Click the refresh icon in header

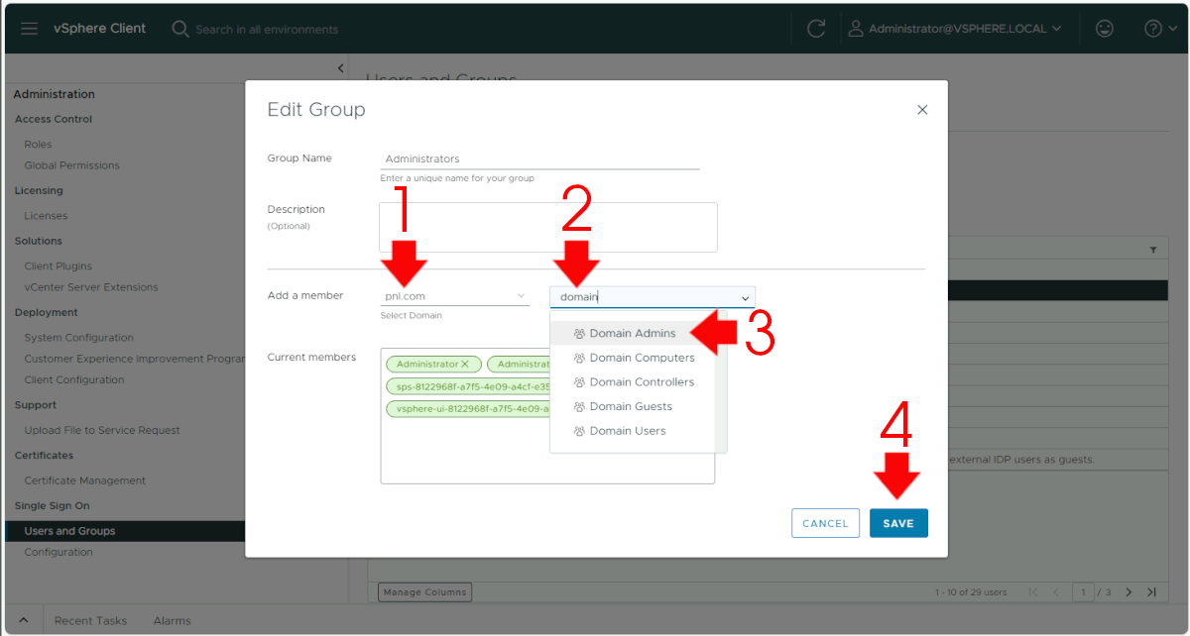click(816, 29)
